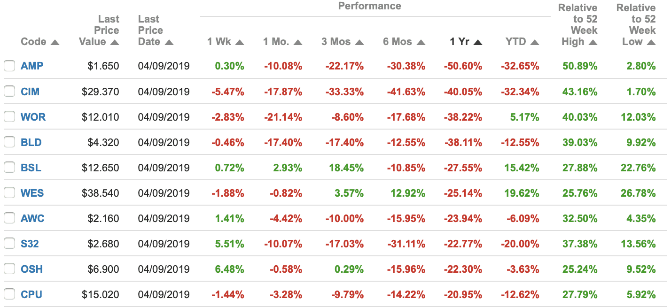Viewport: 671px width, 307px height.
Task: Sort by 1 Wk performance arrow
Action: 240,42
